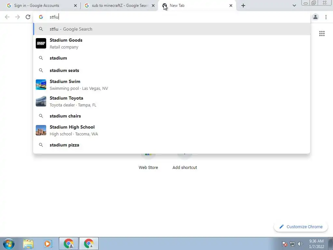Click the Google G icon in address bar

[x=41, y=17]
